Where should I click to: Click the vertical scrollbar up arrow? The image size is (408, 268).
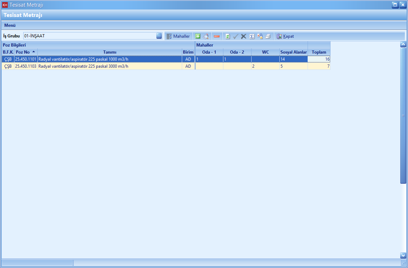tap(403, 44)
